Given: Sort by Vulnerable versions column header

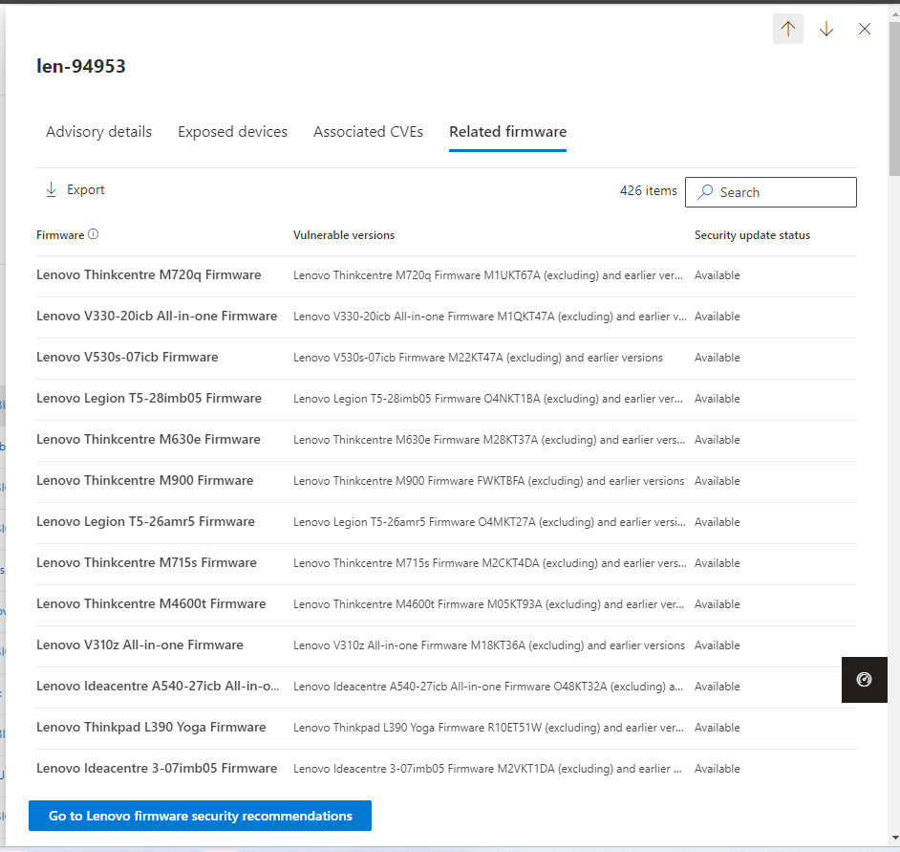Looking at the screenshot, I should coord(344,235).
